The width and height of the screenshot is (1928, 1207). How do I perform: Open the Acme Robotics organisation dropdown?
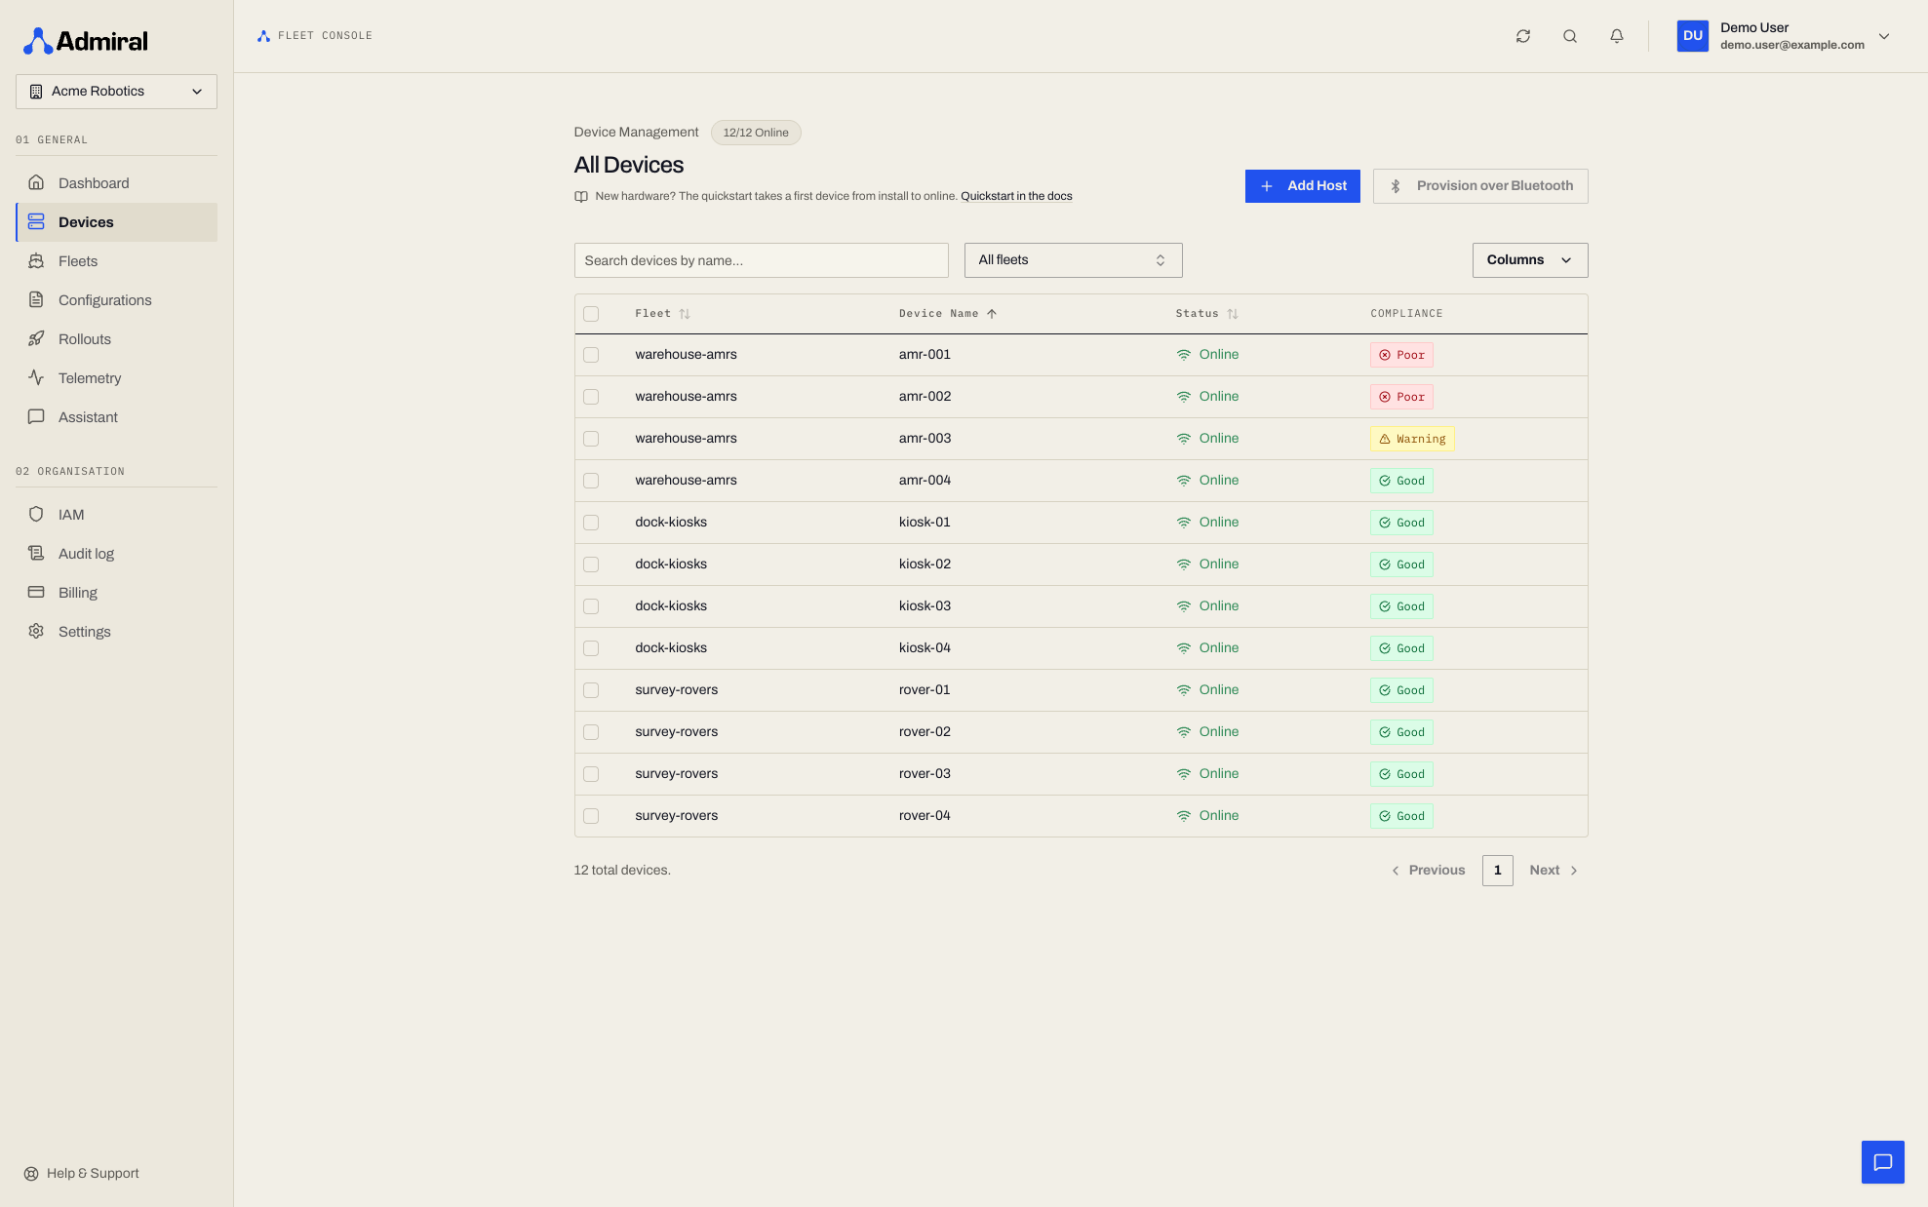[116, 92]
